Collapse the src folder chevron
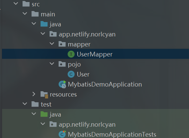189x138 pixels. [16, 3]
